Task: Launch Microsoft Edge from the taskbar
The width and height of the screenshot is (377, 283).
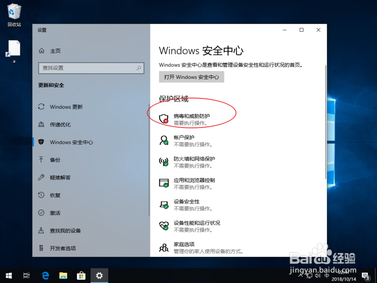Action: pyautogui.click(x=45, y=275)
